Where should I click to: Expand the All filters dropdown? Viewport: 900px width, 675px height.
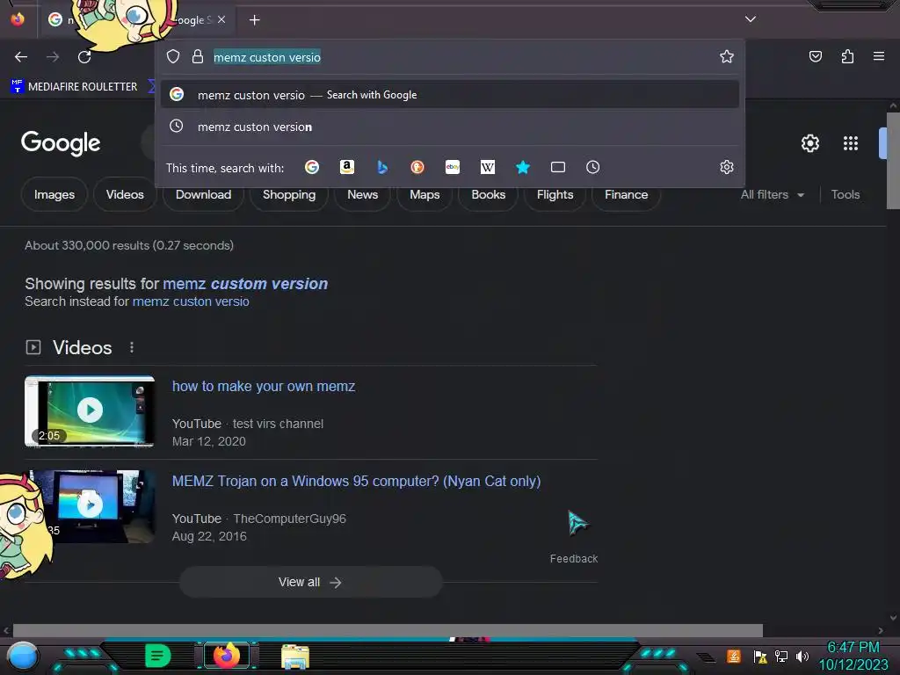772,194
